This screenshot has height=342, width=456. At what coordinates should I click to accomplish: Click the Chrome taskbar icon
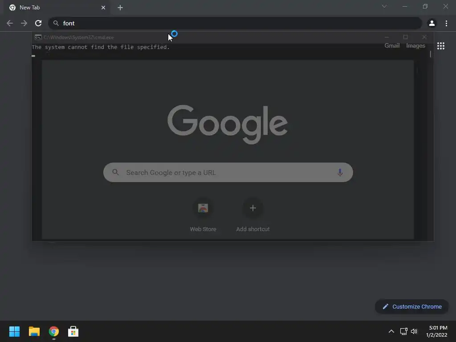[x=54, y=331]
